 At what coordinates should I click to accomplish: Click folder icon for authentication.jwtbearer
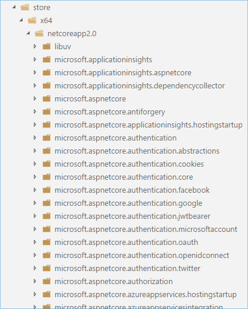(47, 216)
